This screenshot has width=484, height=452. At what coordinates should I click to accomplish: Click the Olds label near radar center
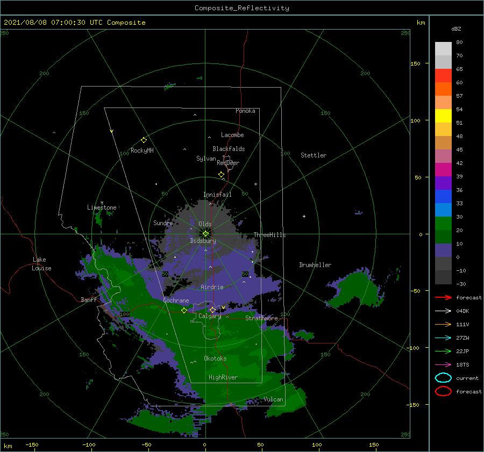coord(205,224)
